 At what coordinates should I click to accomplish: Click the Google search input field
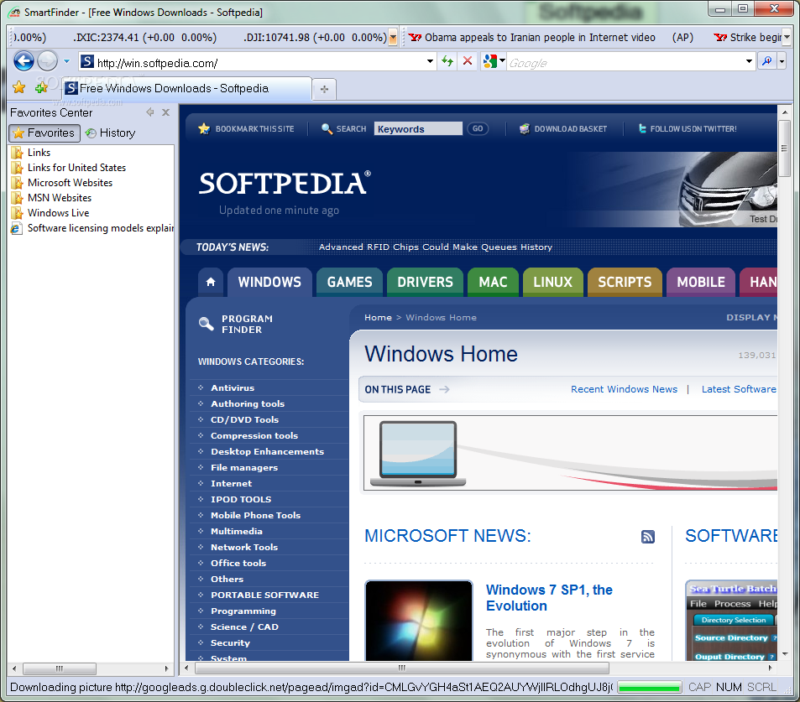point(625,62)
